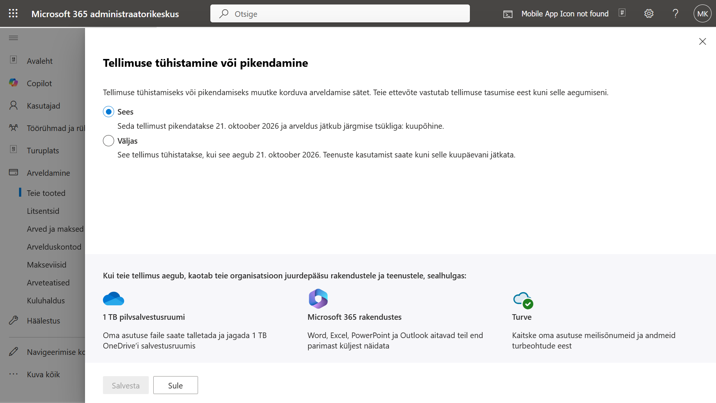Open settings gear in header
716x403 pixels.
(x=649, y=14)
